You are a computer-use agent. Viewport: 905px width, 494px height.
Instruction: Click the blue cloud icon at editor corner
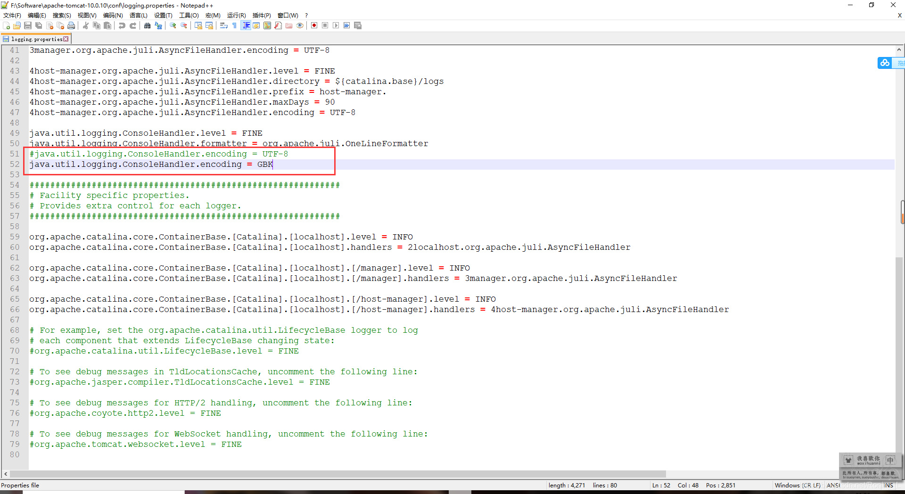point(885,63)
